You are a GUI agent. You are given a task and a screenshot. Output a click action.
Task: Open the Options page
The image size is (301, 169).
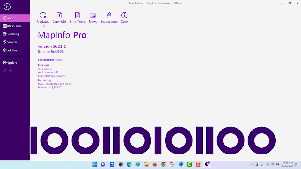pos(15,63)
